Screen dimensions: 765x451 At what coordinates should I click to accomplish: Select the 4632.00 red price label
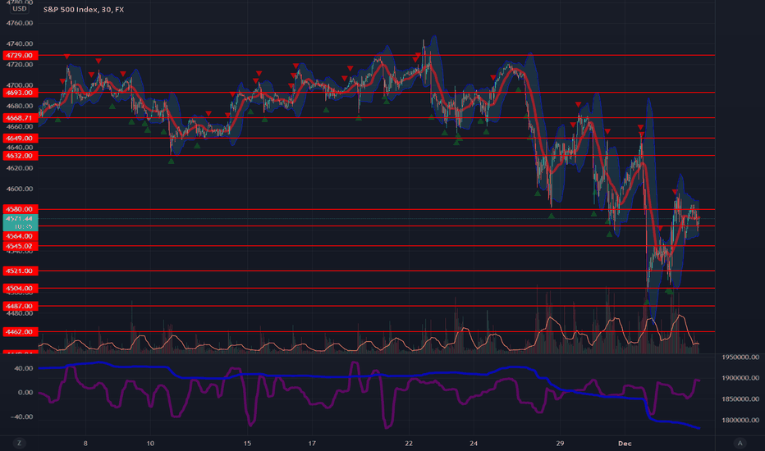tap(20, 156)
